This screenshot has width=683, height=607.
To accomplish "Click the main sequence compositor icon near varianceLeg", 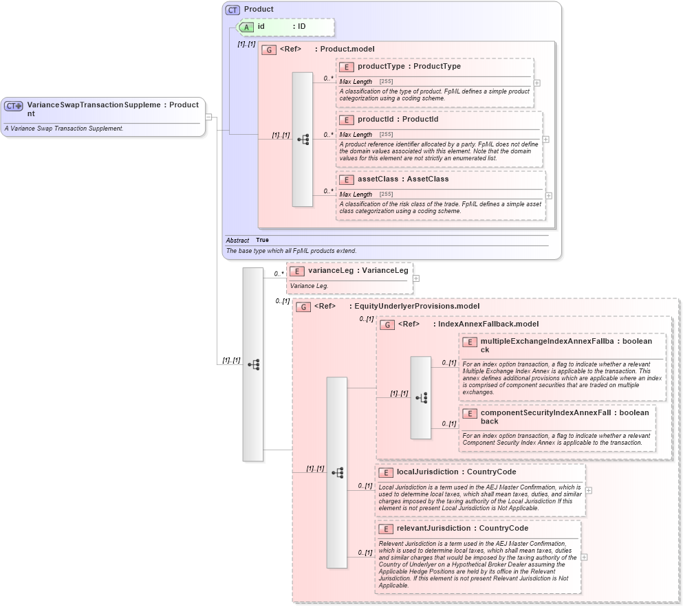I will click(x=254, y=364).
